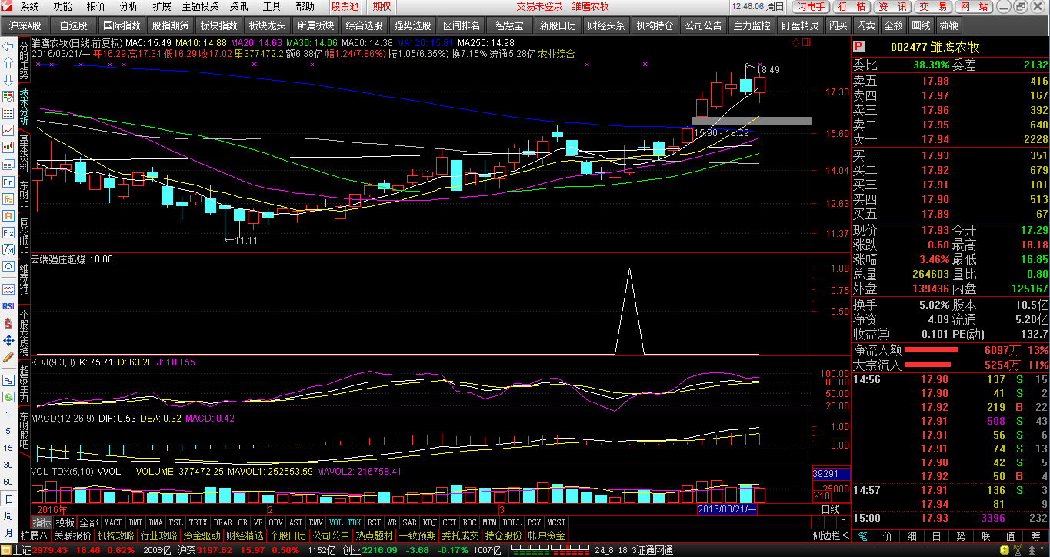This screenshot has width=1050, height=557.
Task: Open the 报价 menu
Action: coord(96,6)
